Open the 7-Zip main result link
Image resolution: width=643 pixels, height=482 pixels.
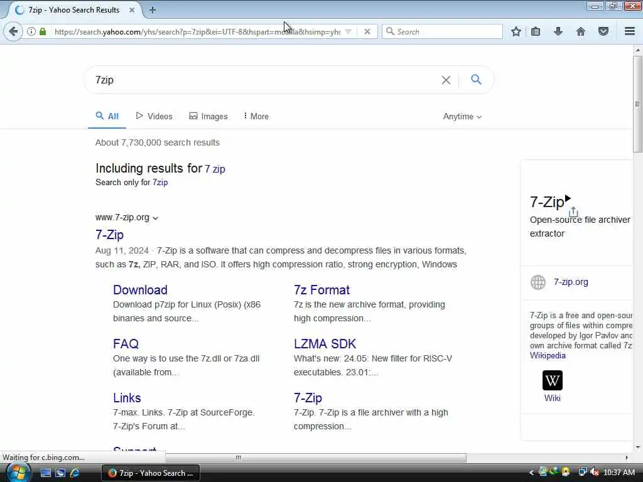[109, 235]
